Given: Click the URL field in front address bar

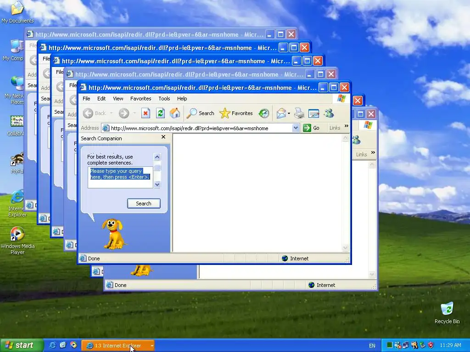Looking at the screenshot, I should (201, 128).
